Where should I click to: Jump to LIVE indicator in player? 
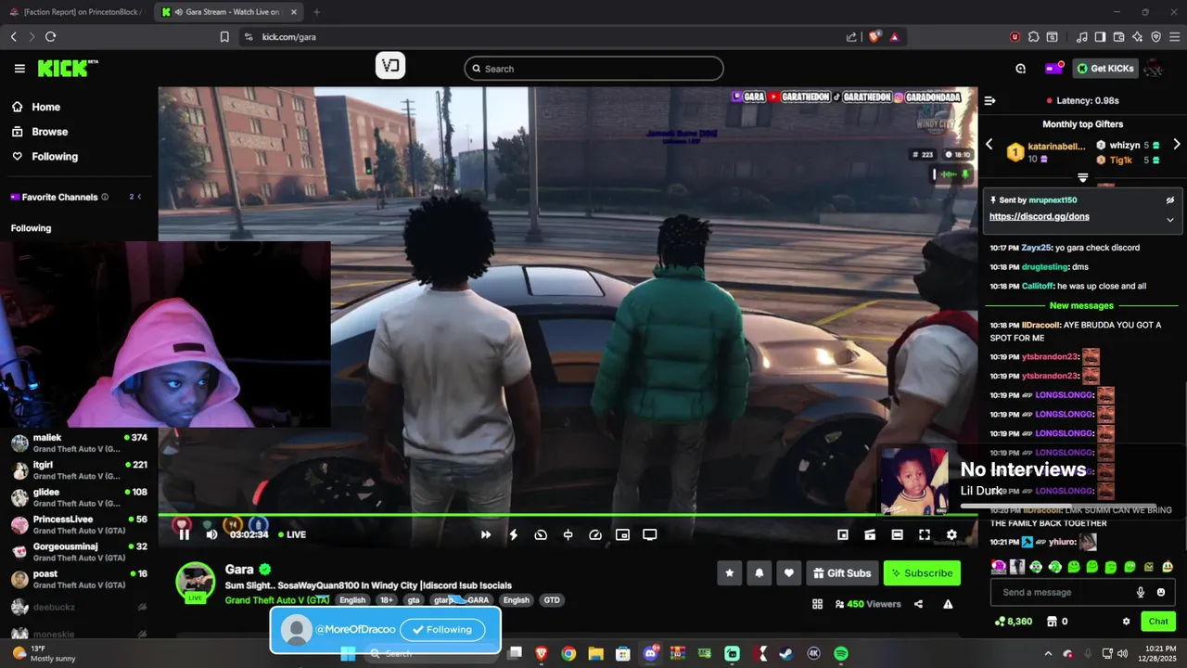[292, 534]
